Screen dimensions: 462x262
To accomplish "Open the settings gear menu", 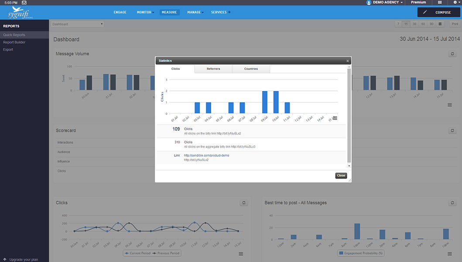I will point(455,3).
